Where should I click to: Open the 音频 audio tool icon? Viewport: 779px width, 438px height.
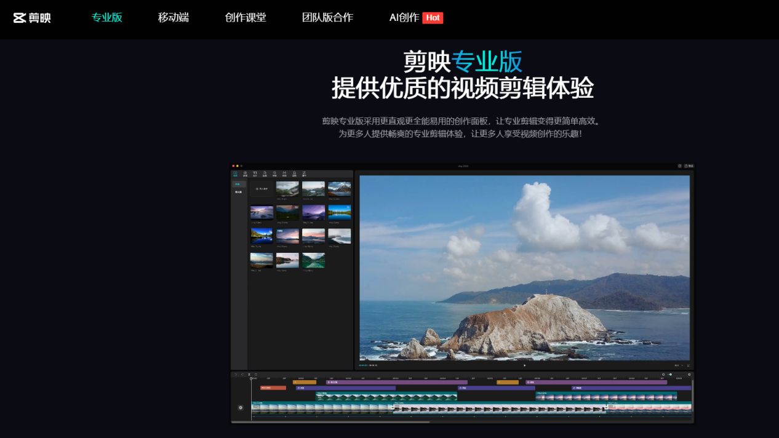coord(245,174)
